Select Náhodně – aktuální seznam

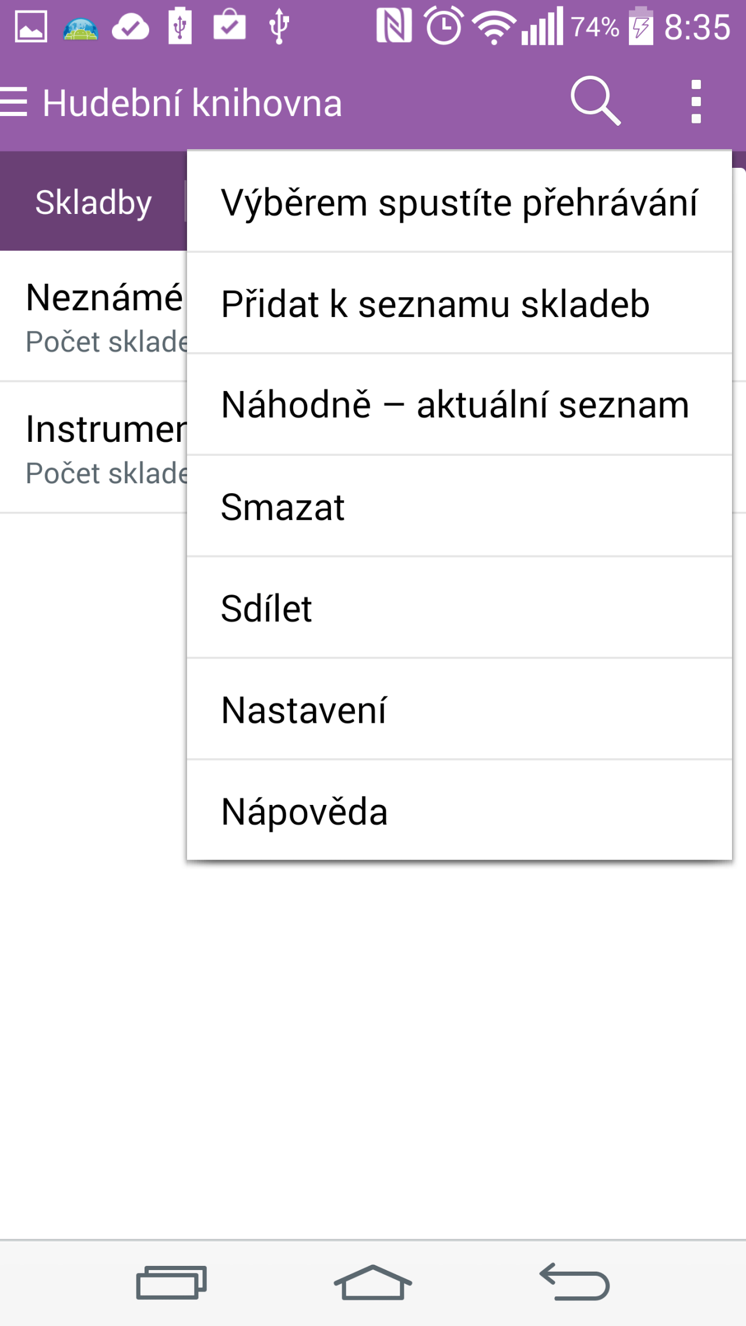(459, 405)
